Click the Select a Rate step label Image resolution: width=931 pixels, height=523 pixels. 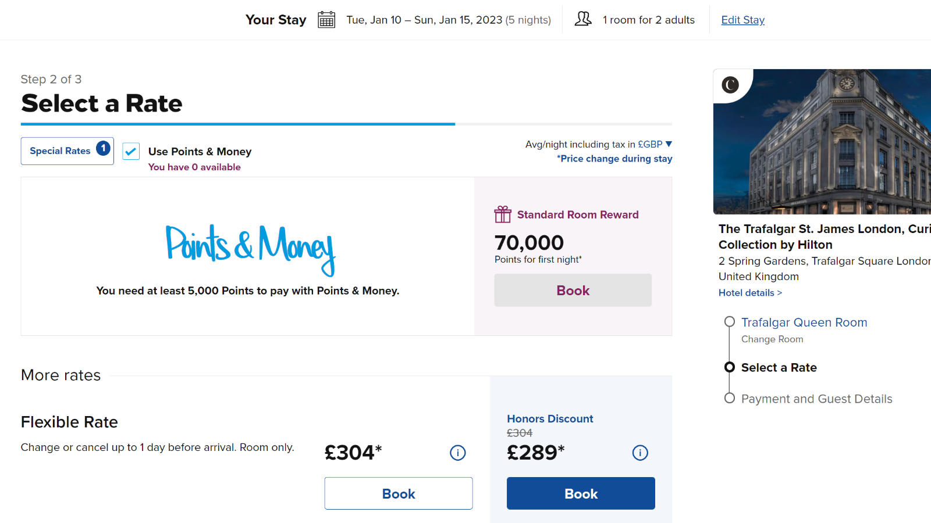tap(779, 367)
